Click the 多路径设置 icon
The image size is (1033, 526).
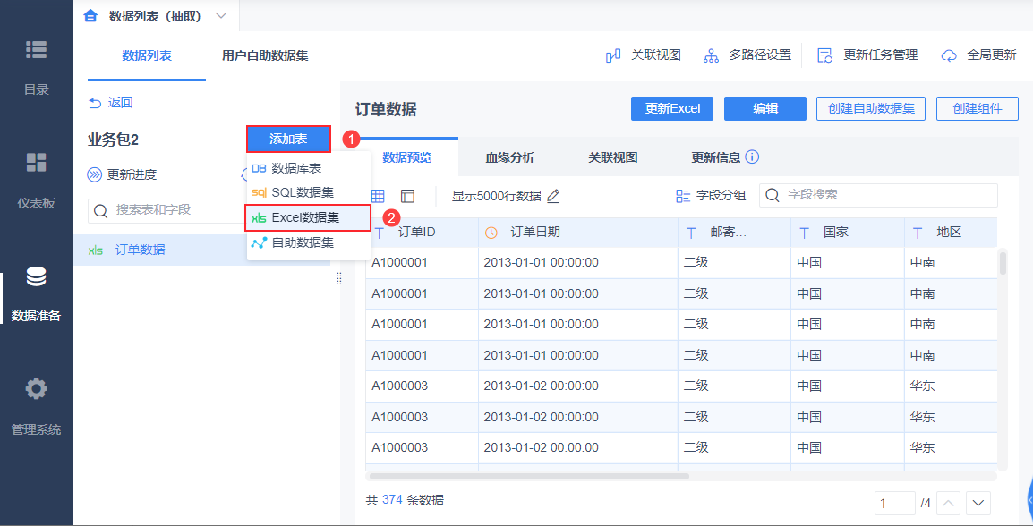[711, 56]
